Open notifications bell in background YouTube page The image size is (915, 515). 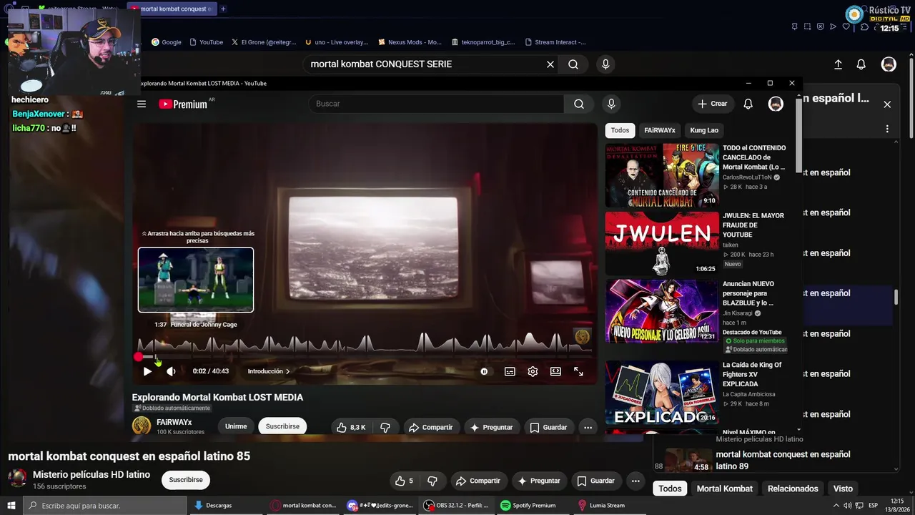(x=861, y=64)
